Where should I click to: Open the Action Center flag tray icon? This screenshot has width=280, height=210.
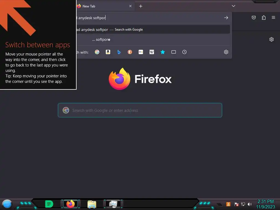pyautogui.click(x=237, y=204)
